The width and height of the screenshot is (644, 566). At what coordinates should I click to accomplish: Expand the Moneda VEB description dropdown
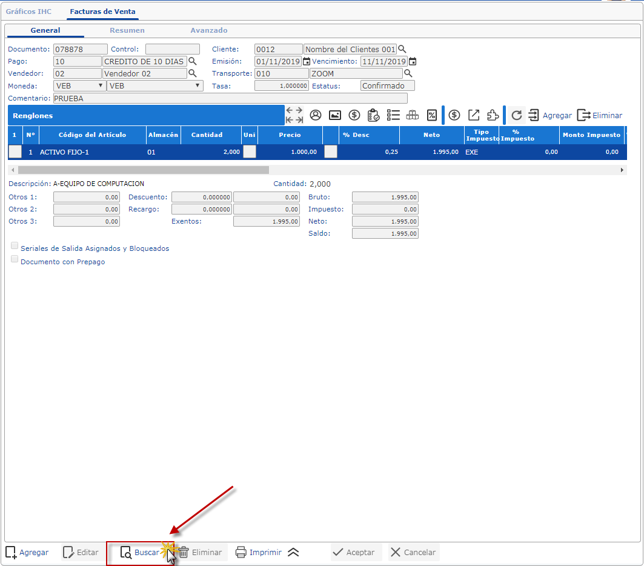[x=154, y=86]
